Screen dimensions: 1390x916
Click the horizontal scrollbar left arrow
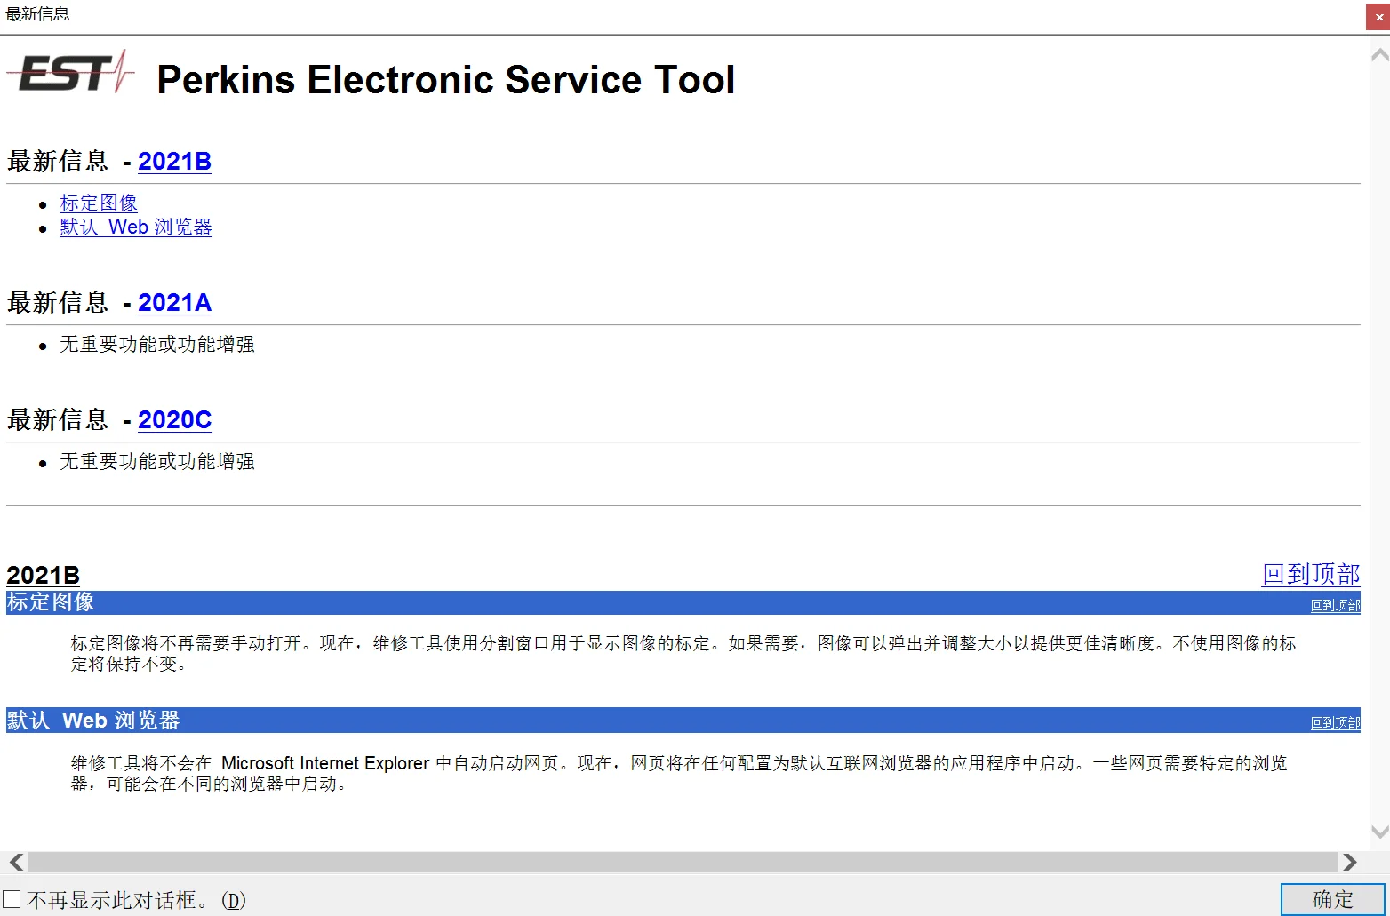(x=16, y=862)
